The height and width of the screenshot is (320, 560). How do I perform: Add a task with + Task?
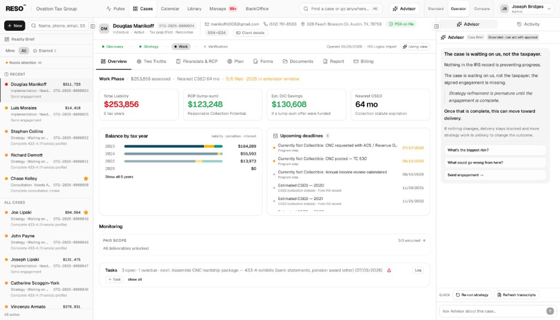114,279
